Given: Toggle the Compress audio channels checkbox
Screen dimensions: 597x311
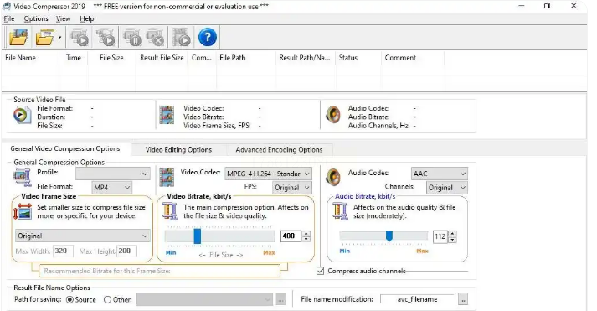Looking at the screenshot, I should pos(320,271).
